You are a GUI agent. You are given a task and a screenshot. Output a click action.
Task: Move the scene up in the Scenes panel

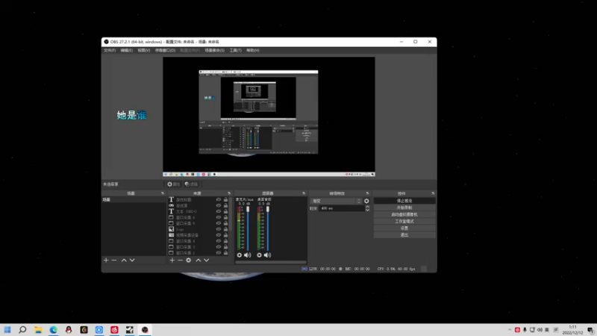(x=124, y=260)
